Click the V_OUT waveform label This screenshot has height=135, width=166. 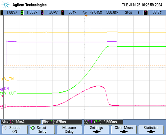tap(10, 93)
